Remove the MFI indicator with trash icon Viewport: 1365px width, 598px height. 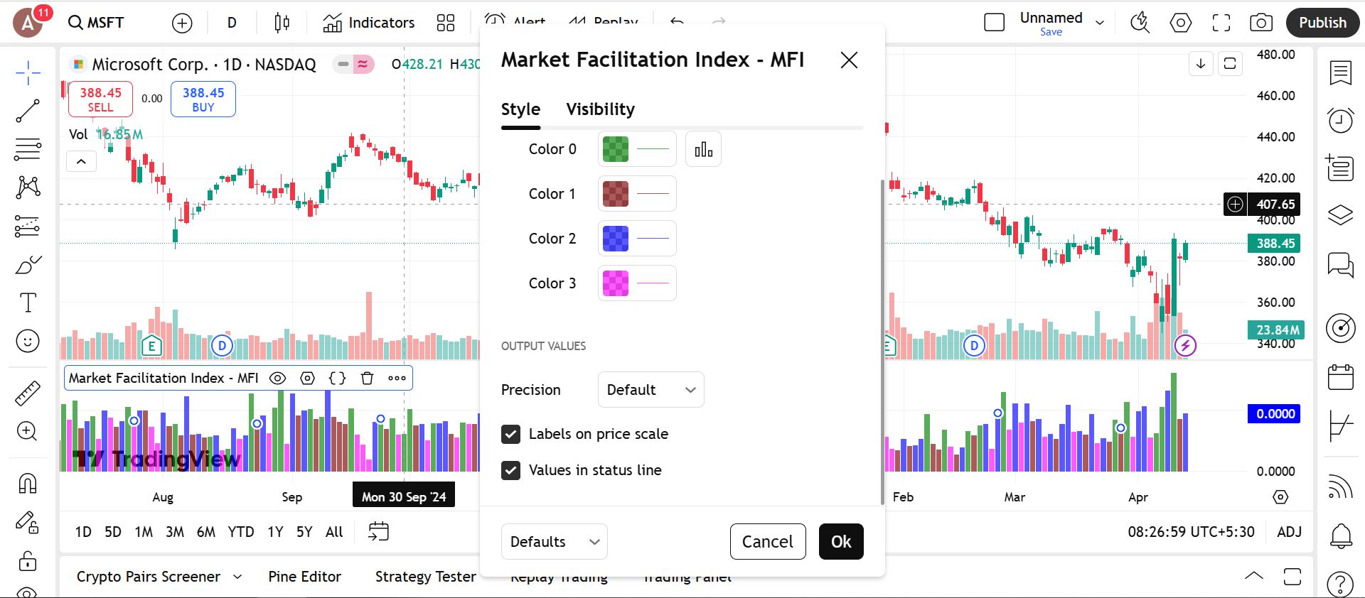click(x=367, y=379)
